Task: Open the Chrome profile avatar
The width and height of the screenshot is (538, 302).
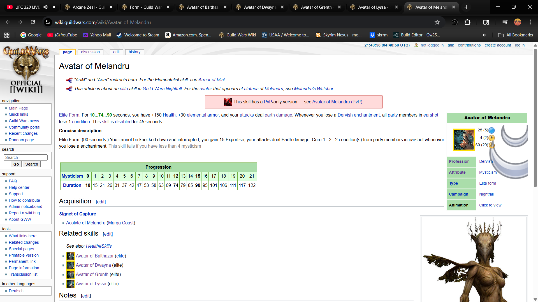Action: pos(518,22)
